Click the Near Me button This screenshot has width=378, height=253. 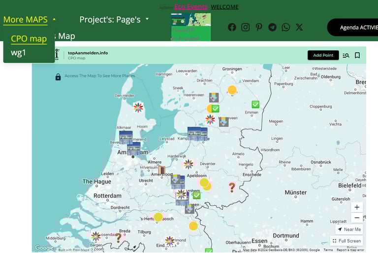pos(349,229)
